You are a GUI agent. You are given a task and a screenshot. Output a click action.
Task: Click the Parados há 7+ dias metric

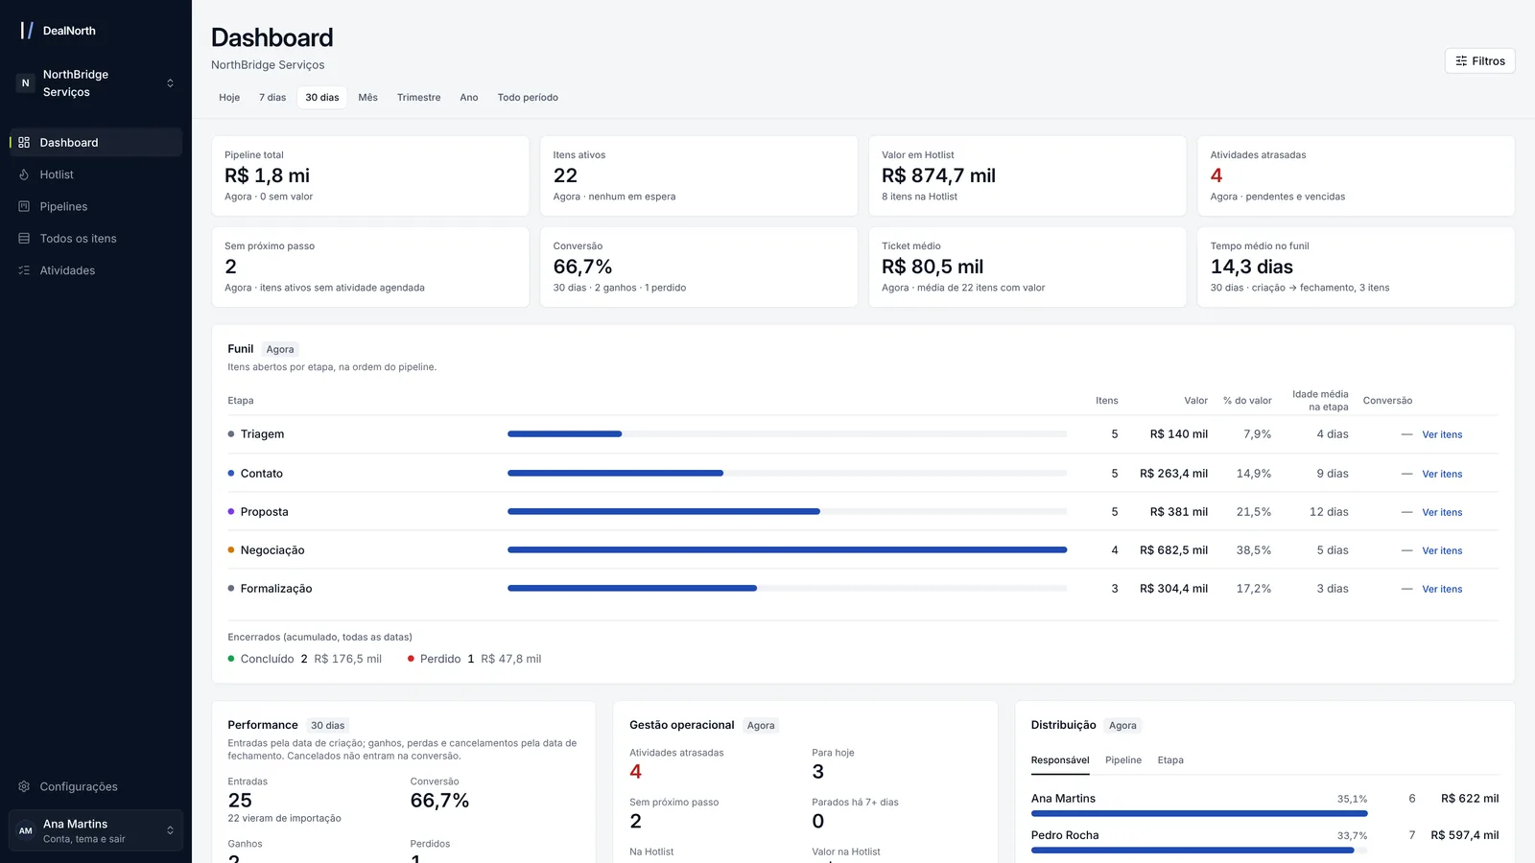(x=855, y=812)
